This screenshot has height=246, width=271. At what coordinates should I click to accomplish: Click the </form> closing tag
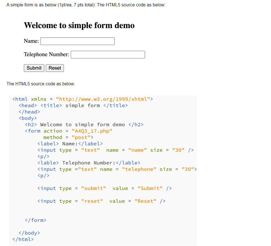36,220
